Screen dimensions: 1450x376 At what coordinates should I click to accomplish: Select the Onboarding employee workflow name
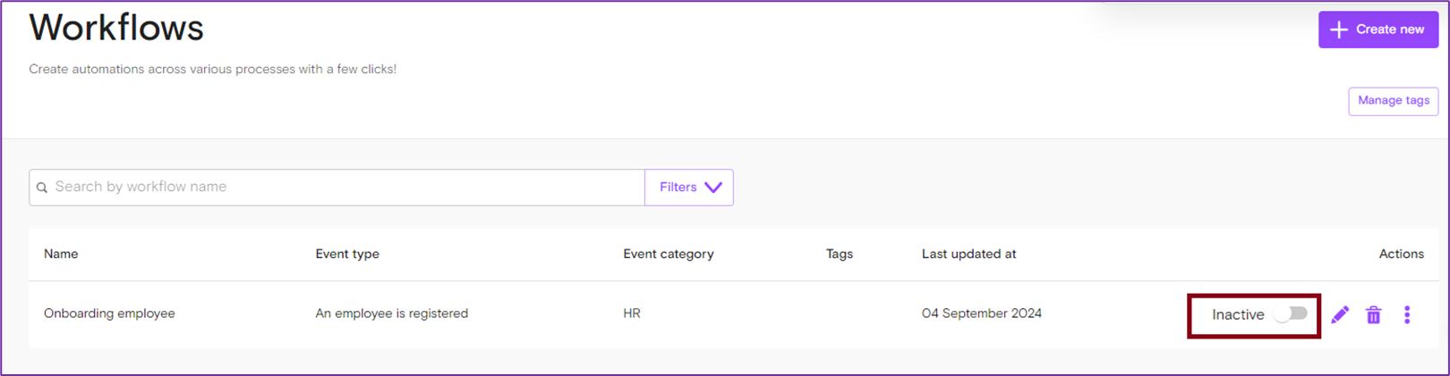[x=109, y=313]
